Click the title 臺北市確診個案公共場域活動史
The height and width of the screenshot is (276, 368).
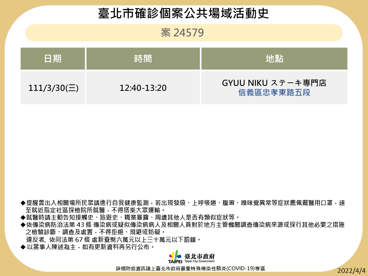point(184,13)
